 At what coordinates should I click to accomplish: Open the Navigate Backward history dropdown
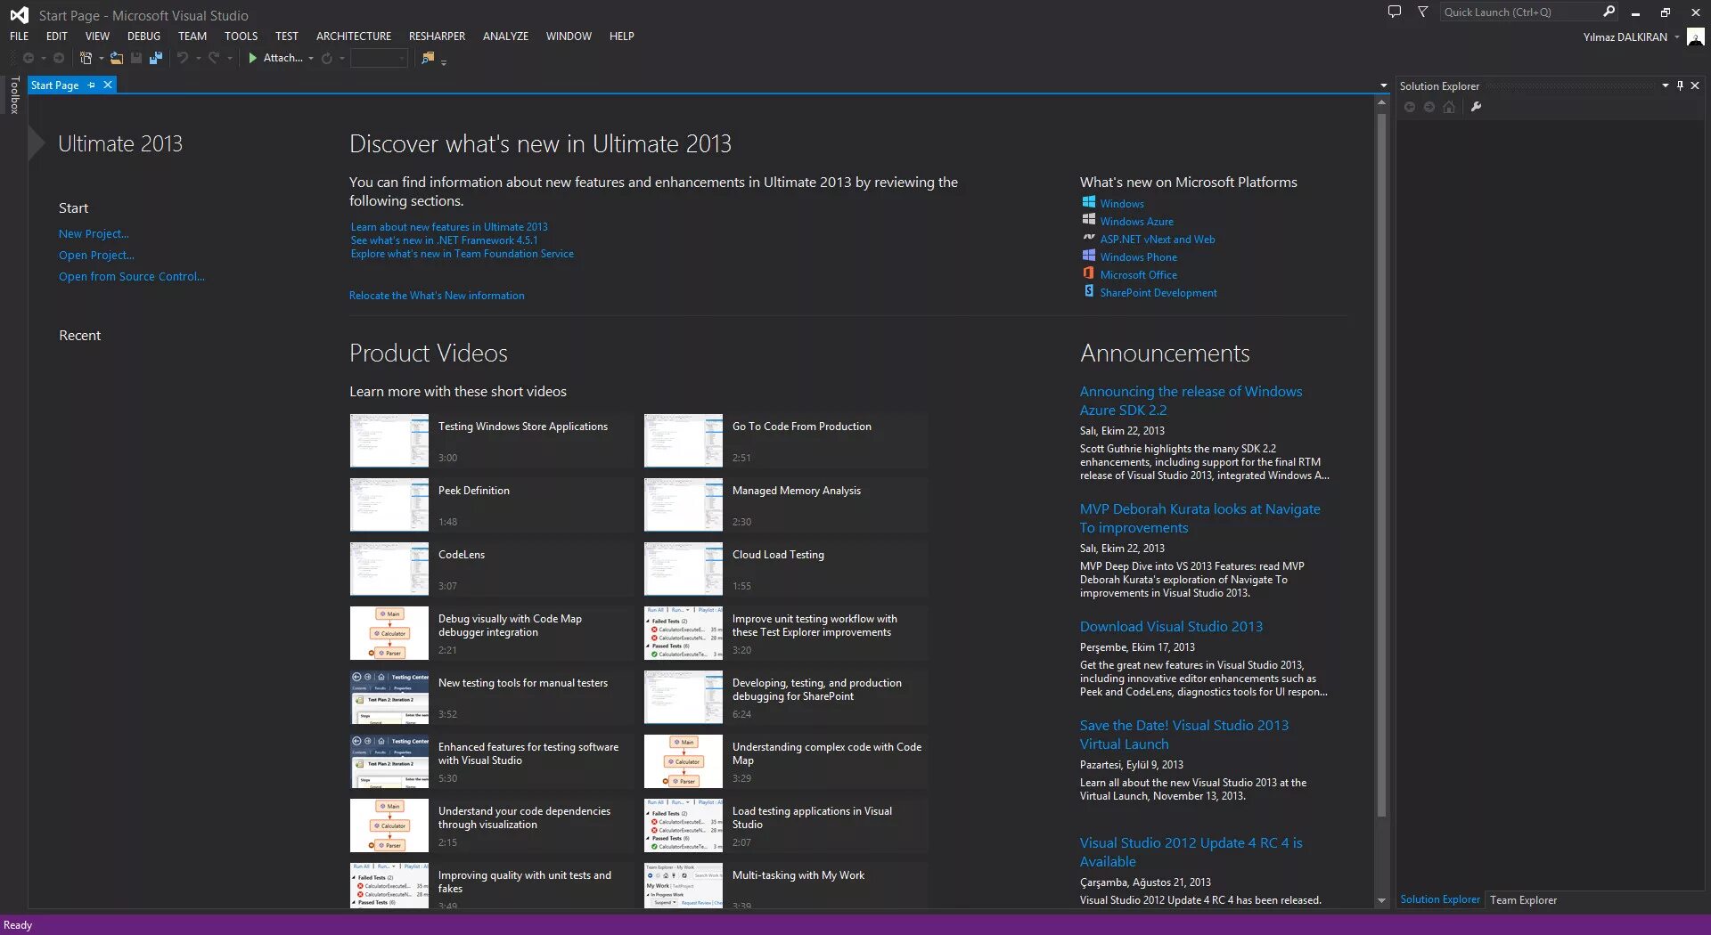(44, 59)
